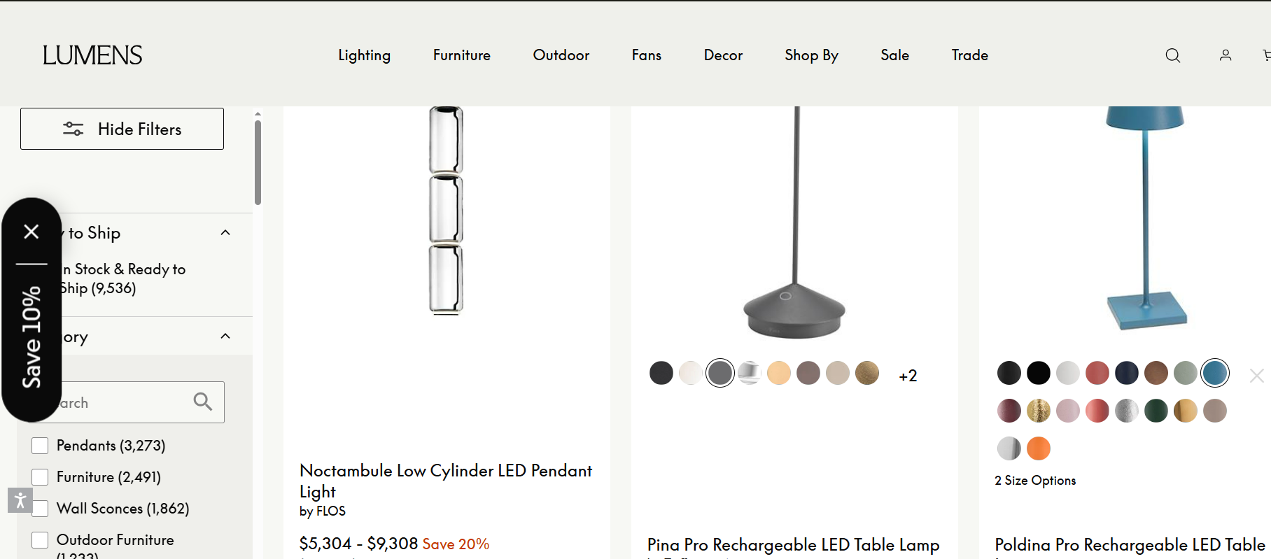This screenshot has width=1271, height=559.
Task: Open Noctambule Low Cylinder LED Pendant link
Action: [x=445, y=481]
